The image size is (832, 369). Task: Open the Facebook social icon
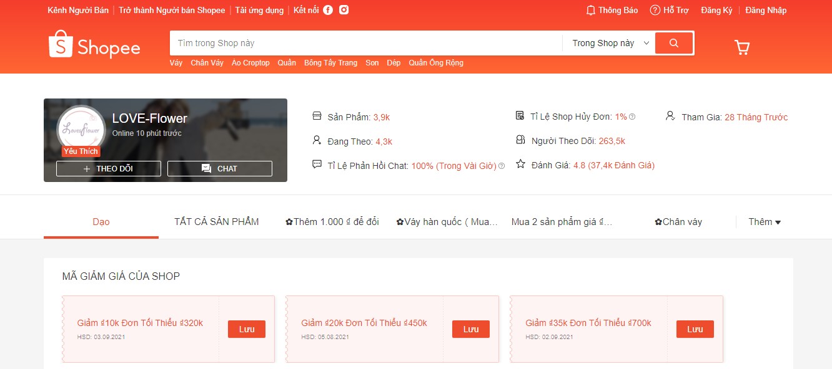(328, 10)
